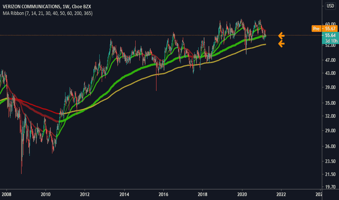Click the 2022 time axis label
This screenshot has width=339, height=200.
pyautogui.click(x=281, y=195)
